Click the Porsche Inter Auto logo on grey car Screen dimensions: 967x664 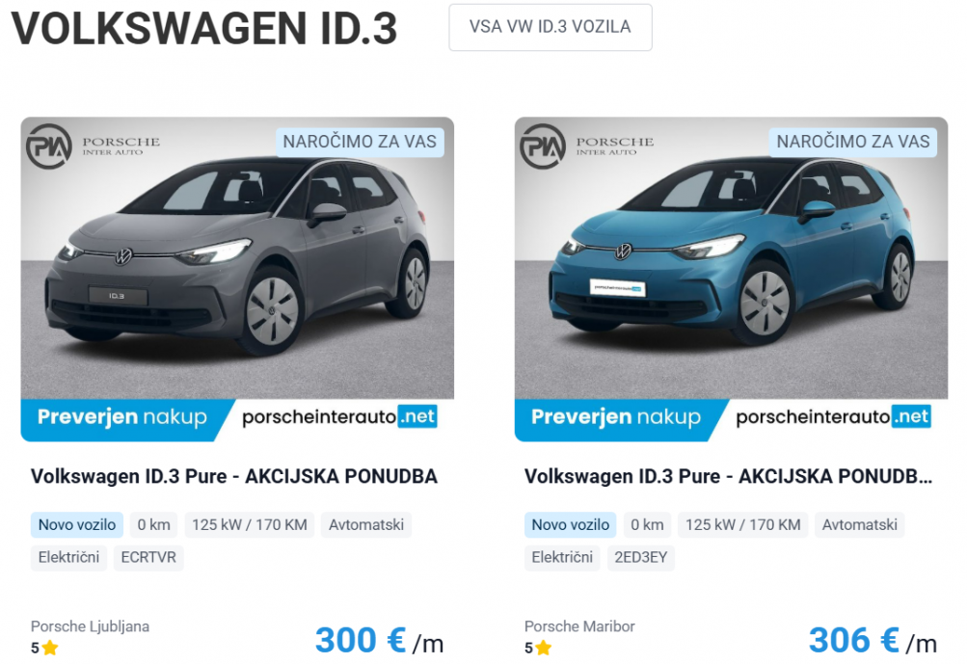coord(93,146)
